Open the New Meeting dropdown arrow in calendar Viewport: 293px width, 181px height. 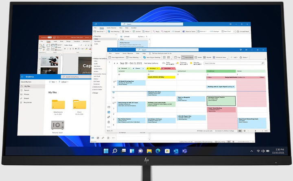(140, 57)
